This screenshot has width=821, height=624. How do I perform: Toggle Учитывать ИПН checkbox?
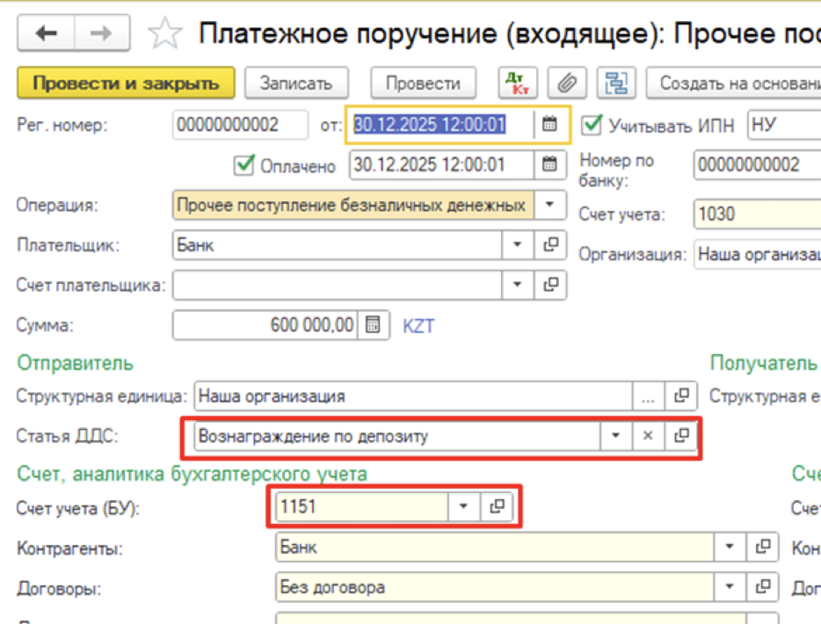[x=592, y=125]
